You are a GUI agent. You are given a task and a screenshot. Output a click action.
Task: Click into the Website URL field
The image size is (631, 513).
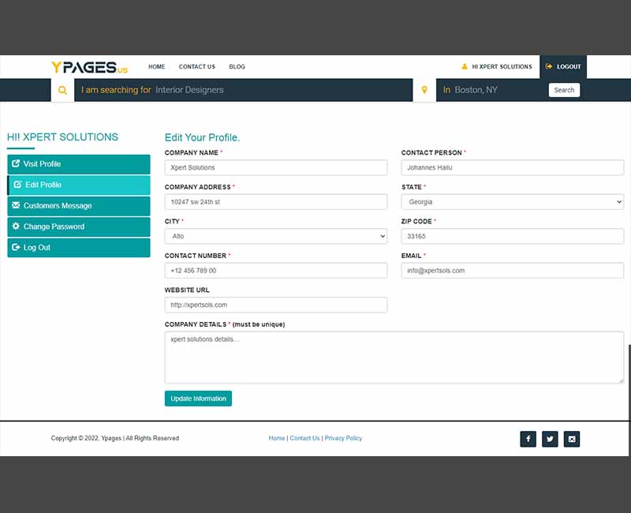pyautogui.click(x=275, y=305)
